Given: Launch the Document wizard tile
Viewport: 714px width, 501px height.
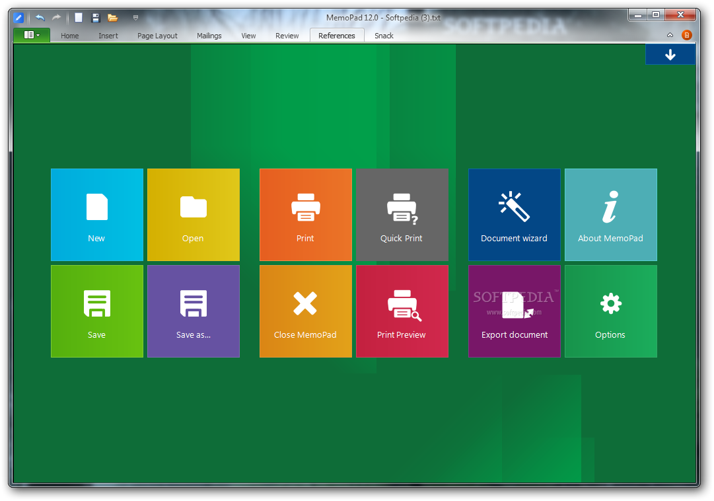Looking at the screenshot, I should click(515, 215).
